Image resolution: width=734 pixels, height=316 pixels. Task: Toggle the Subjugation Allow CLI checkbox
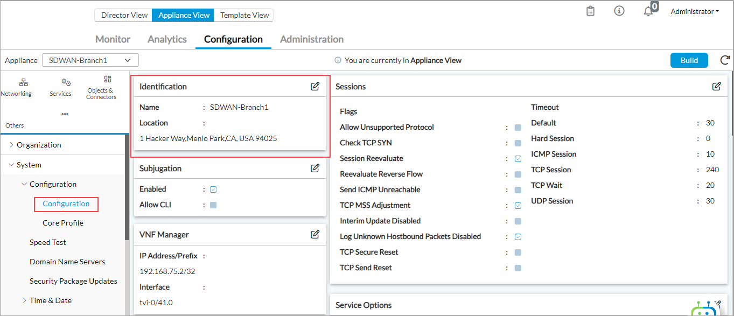click(x=213, y=205)
